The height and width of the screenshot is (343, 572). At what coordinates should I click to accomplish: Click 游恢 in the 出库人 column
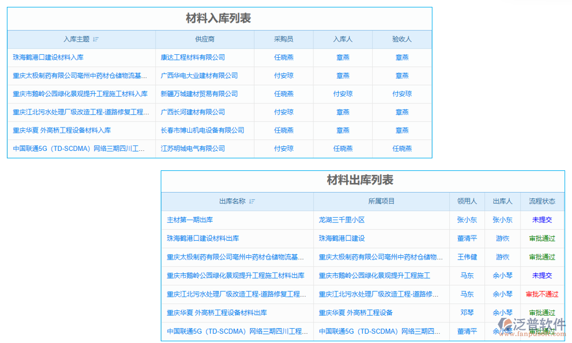(502, 238)
